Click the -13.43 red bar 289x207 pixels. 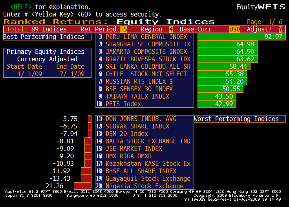click(x=86, y=178)
